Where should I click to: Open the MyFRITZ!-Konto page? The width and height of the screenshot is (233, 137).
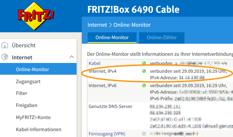[33, 117]
